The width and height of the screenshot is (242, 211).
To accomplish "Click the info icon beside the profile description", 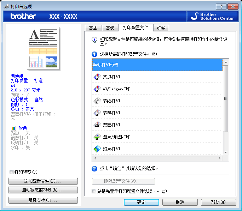I will click(x=94, y=40).
